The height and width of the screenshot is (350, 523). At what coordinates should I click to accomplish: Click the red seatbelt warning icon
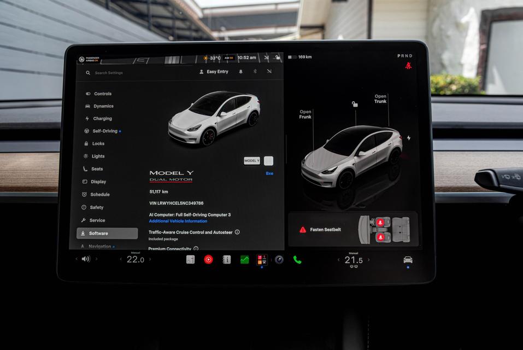[x=408, y=66]
